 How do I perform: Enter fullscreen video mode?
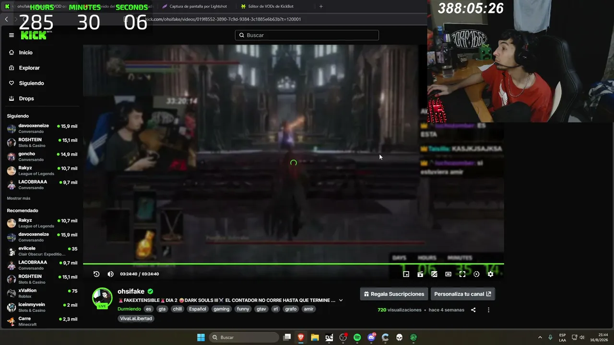tap(462, 274)
